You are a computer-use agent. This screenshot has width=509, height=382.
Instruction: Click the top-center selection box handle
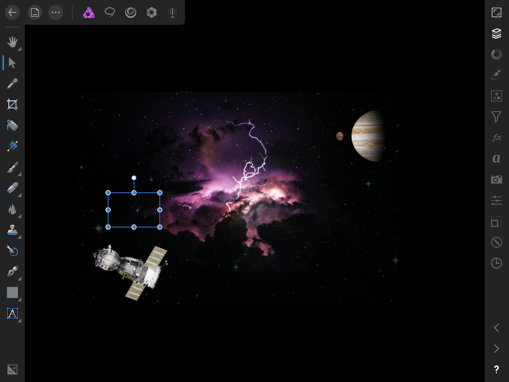134,193
